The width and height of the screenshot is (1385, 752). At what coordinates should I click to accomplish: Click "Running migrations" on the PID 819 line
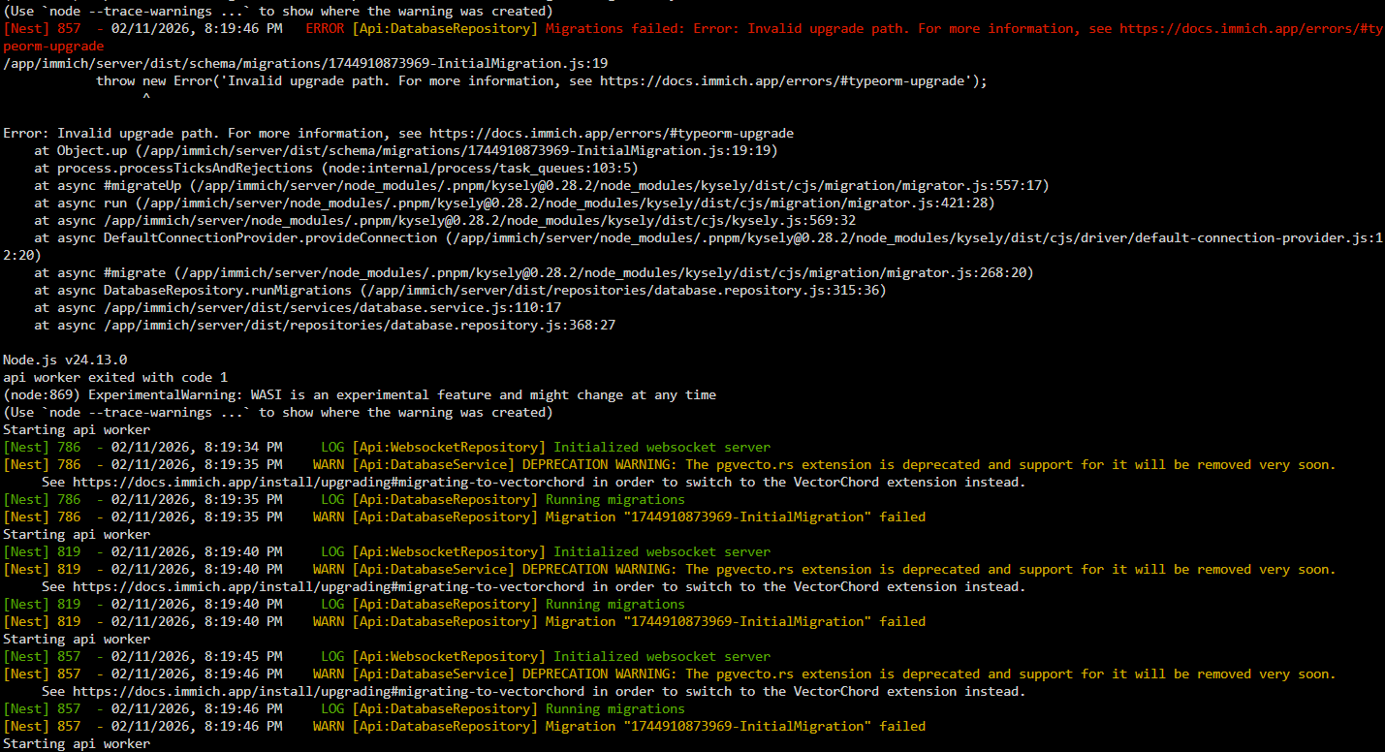tap(615, 605)
